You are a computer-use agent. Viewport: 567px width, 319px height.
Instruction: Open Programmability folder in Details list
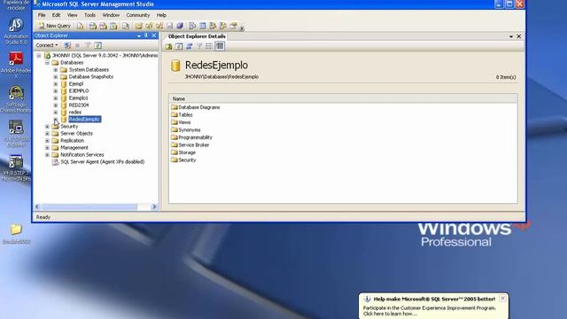tap(195, 137)
